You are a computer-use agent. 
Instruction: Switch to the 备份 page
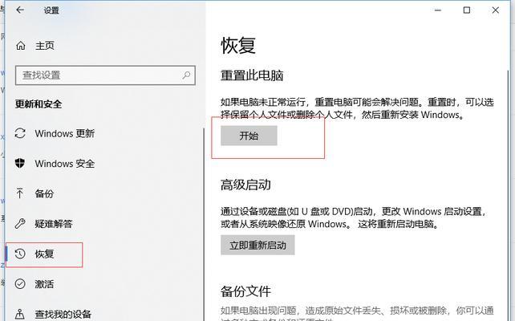pos(44,193)
